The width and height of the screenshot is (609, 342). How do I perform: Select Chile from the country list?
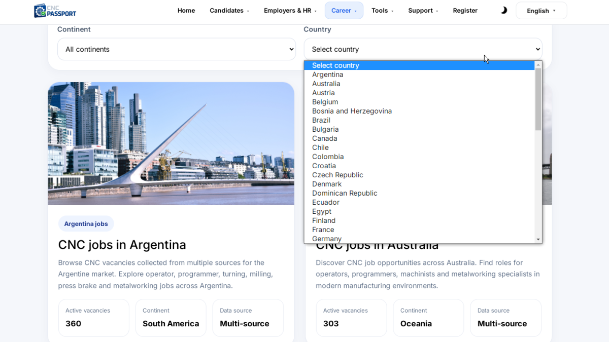click(419, 147)
